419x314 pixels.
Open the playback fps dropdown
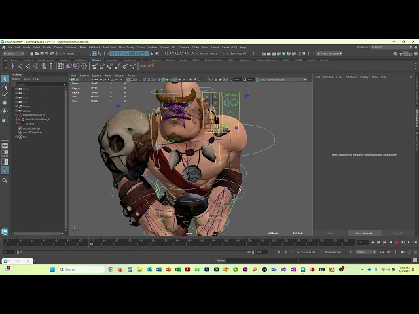click(x=366, y=252)
